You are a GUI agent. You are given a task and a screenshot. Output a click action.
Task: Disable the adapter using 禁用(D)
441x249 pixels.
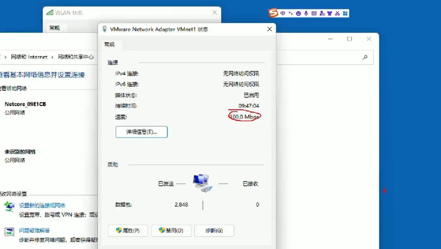click(171, 230)
